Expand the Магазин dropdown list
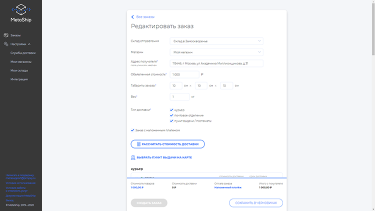 tap(216, 52)
